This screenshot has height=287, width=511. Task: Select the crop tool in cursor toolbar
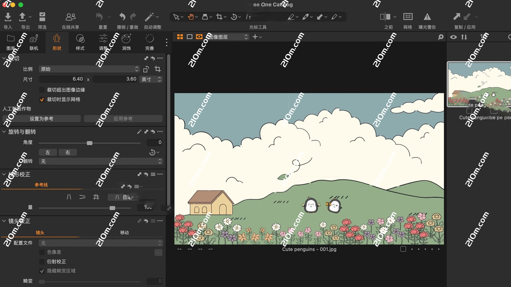pyautogui.click(x=219, y=17)
